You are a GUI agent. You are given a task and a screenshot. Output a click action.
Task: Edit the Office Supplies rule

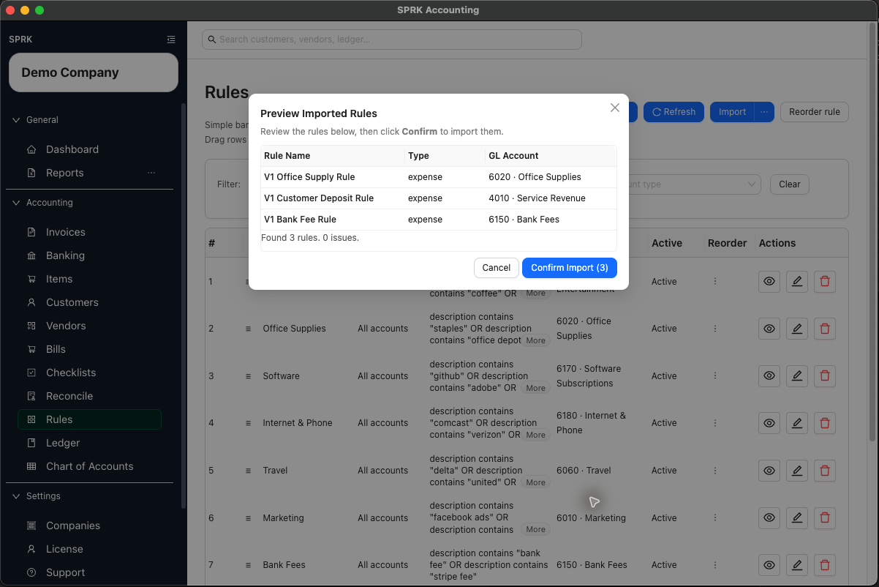(x=797, y=329)
